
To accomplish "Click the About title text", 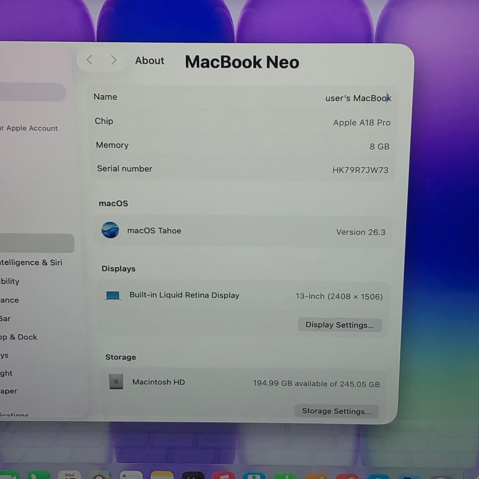I will (x=150, y=61).
